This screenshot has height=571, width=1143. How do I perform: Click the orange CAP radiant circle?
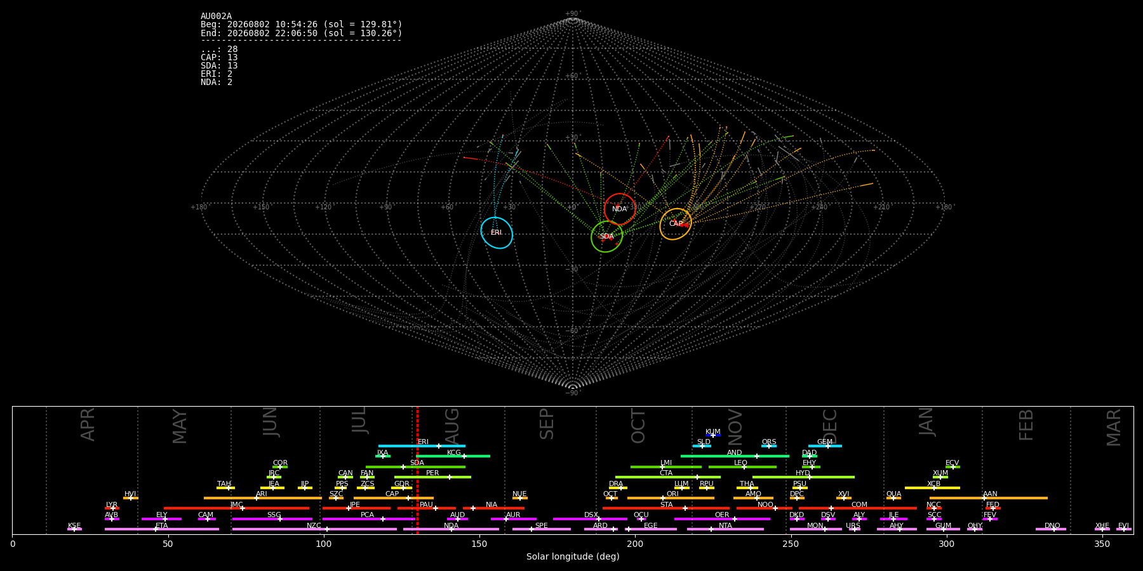coord(676,224)
